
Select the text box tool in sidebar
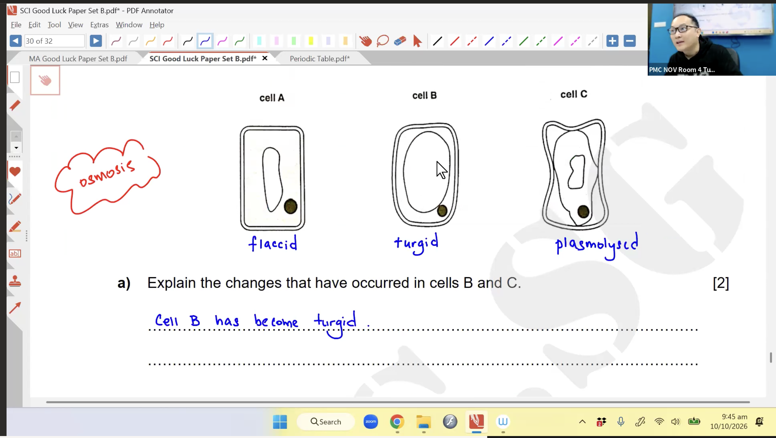[15, 254]
